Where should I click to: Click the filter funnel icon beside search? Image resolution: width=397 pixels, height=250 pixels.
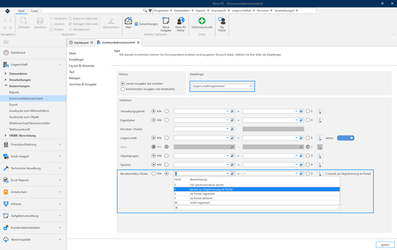(150, 11)
